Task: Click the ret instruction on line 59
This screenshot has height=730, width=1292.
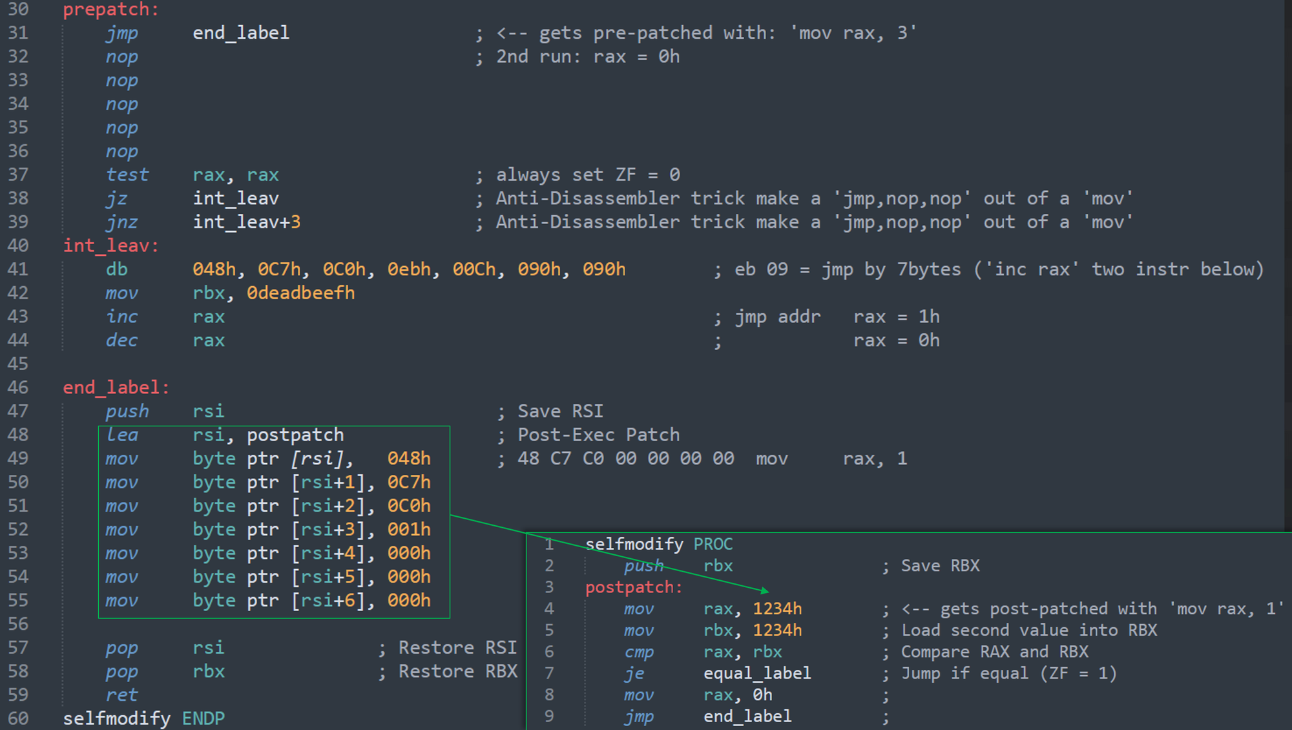Action: (121, 695)
